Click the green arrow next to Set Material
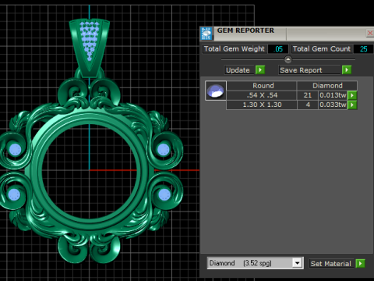Viewport: 374px width, 281px height. (x=360, y=264)
